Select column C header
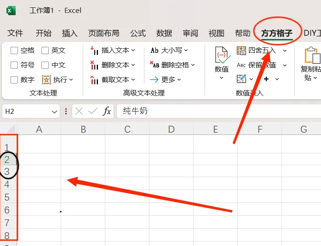Viewport: 321px width, 246px height. click(127, 129)
